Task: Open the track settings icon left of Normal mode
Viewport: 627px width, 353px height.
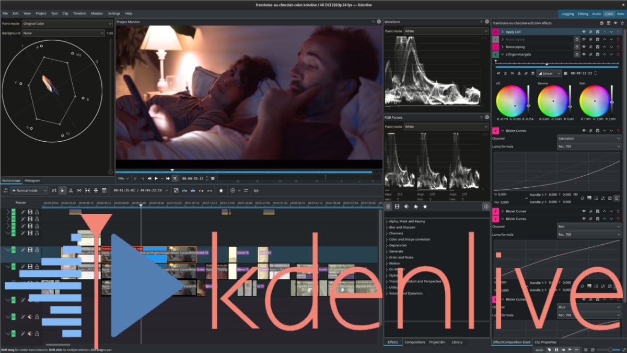Action: [5, 191]
